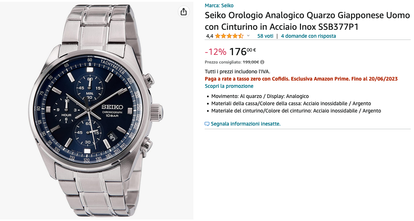Open 4 domande con risposta link

(308, 36)
